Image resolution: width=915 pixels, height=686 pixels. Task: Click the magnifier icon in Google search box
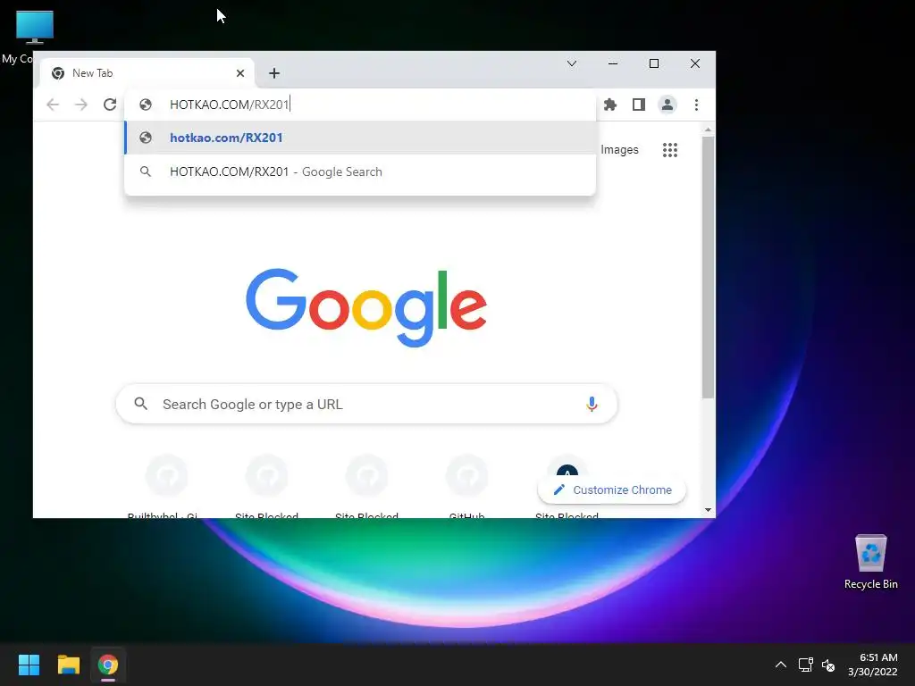pyautogui.click(x=140, y=403)
